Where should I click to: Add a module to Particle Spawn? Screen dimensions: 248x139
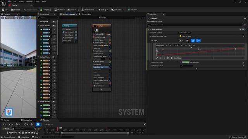click(x=110, y=51)
